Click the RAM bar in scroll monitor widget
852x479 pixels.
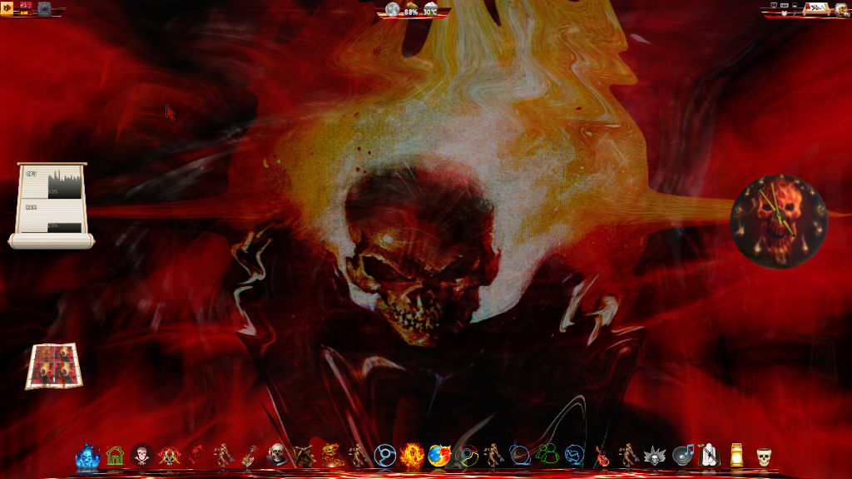click(64, 228)
